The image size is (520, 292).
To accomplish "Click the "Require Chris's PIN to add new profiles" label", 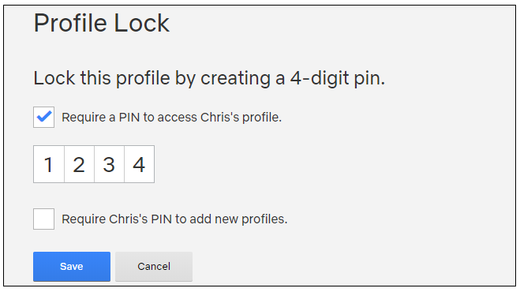I will click(174, 219).
